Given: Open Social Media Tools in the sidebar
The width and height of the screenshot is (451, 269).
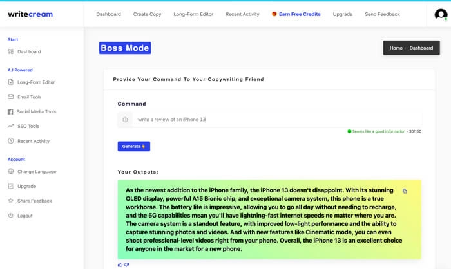Looking at the screenshot, I should point(36,111).
